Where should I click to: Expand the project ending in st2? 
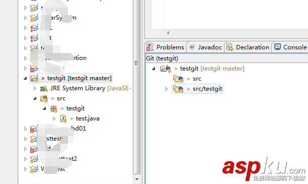(25, 159)
